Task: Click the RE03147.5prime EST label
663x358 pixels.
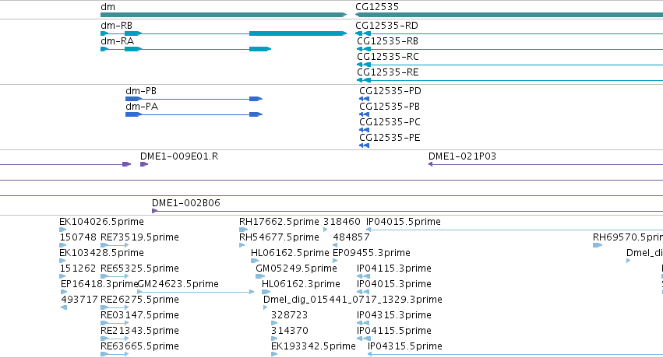Action: click(139, 315)
